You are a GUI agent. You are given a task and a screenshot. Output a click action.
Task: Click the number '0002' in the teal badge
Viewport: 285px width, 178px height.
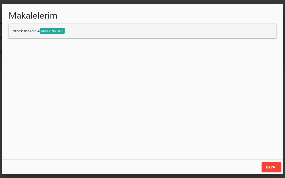[60, 31]
